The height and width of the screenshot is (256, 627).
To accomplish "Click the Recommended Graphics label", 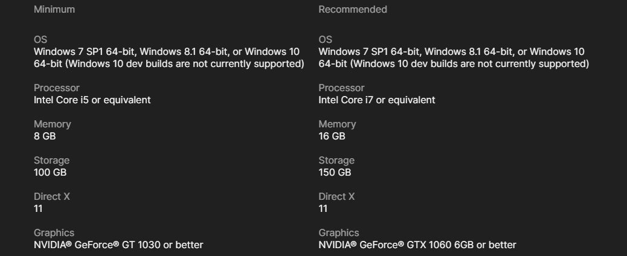I will click(x=339, y=233).
